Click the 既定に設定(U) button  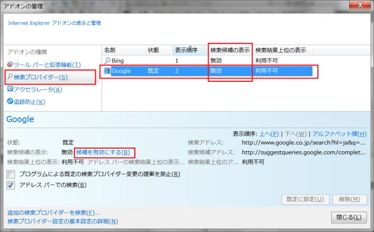pyautogui.click(x=306, y=199)
